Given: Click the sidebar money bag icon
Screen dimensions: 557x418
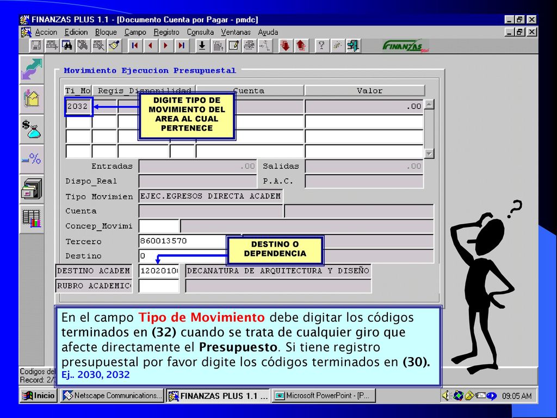Looking at the screenshot, I should tap(32, 129).
